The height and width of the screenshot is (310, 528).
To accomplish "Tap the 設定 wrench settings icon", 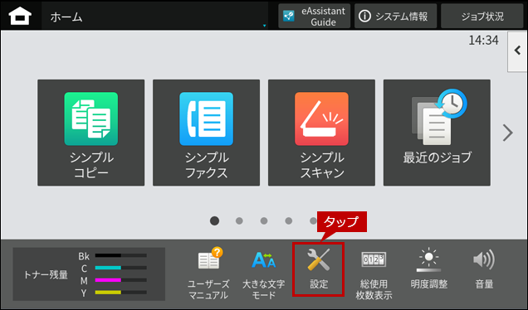I will click(x=318, y=269).
